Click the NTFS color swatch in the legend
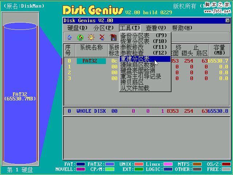 click(197, 164)
